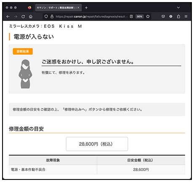
Task: Click the padlock site info icon
Action: click(x=52, y=16)
